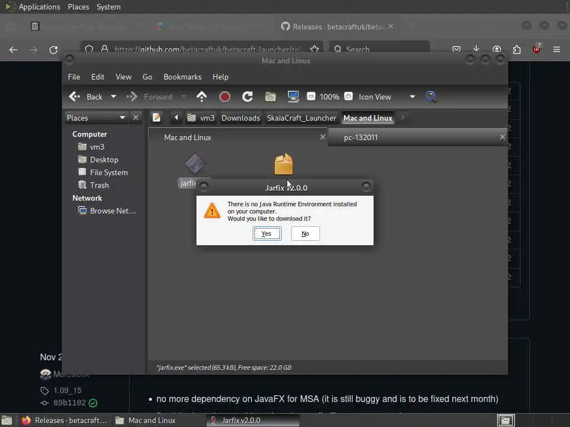Click the path bar right scroll arrow
570x427 pixels.
click(403, 118)
